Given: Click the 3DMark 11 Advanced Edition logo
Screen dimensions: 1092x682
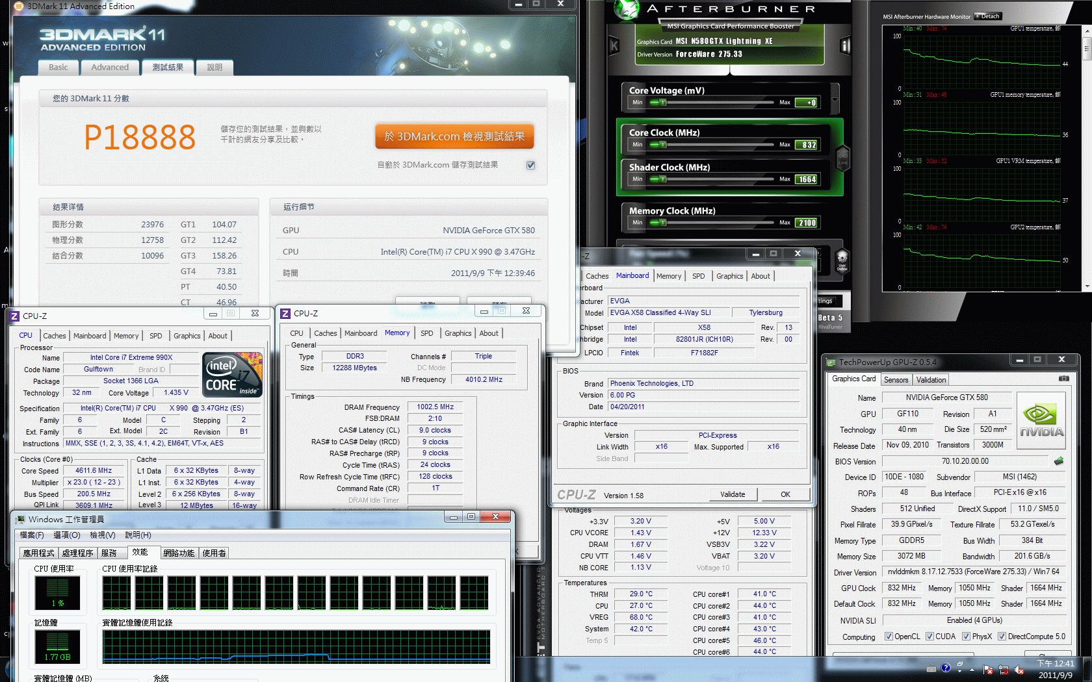Looking at the screenshot, I should point(102,40).
